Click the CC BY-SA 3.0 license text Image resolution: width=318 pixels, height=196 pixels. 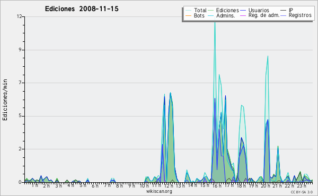[302, 192]
